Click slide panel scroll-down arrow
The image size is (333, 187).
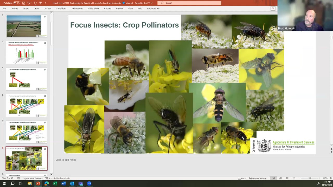(52, 175)
